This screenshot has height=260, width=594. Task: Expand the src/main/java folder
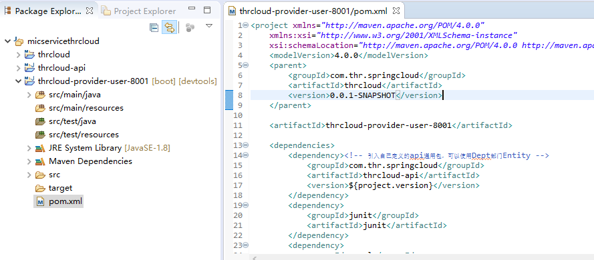[x=29, y=95]
